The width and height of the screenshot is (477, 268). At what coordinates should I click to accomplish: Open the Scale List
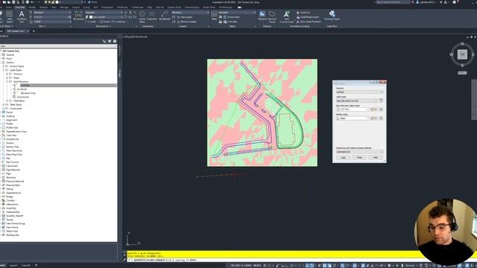[x=303, y=13]
